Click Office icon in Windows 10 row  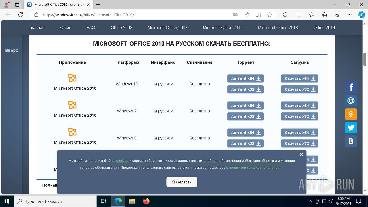point(72,78)
